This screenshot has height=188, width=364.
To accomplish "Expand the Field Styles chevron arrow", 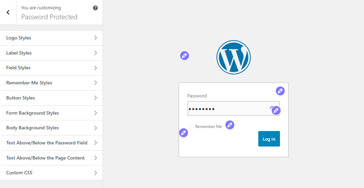I will point(96,68).
